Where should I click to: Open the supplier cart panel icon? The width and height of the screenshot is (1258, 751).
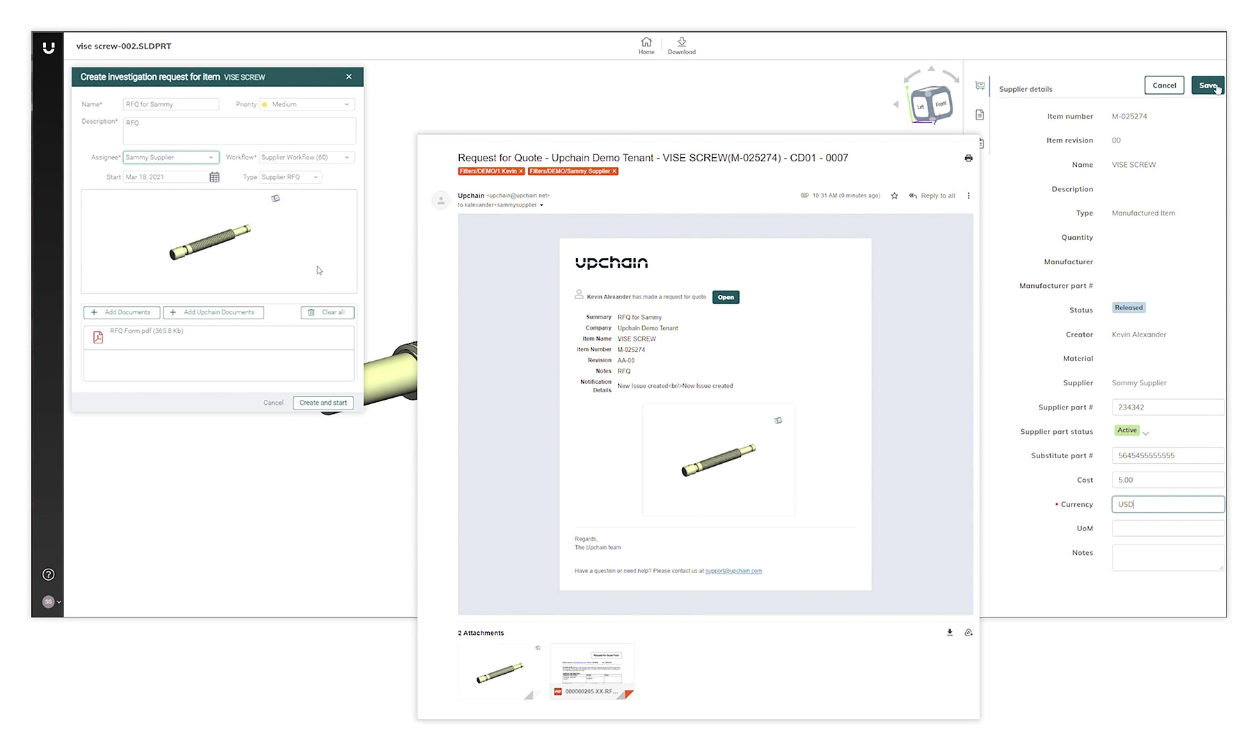pyautogui.click(x=980, y=86)
